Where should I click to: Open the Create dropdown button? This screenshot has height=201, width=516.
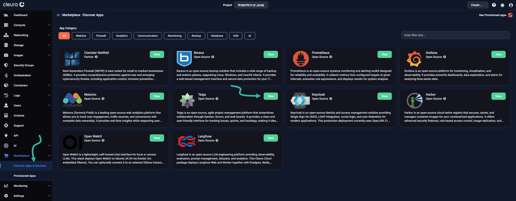[x=477, y=5]
